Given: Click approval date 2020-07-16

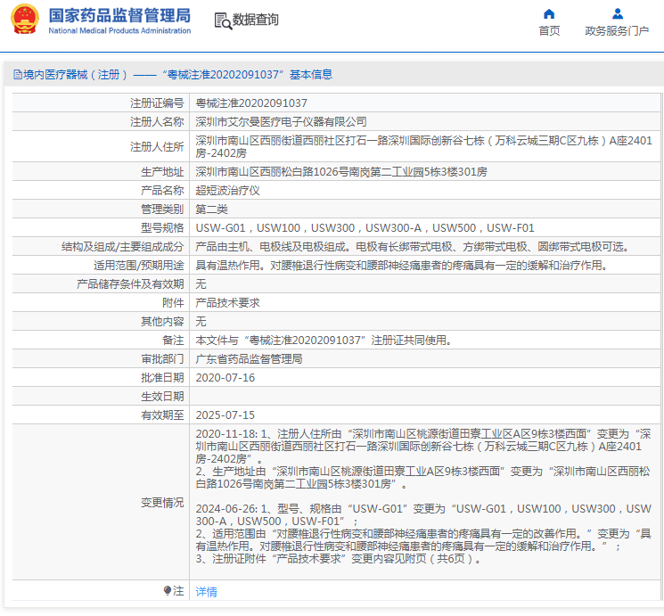Looking at the screenshot, I should coord(225,378).
